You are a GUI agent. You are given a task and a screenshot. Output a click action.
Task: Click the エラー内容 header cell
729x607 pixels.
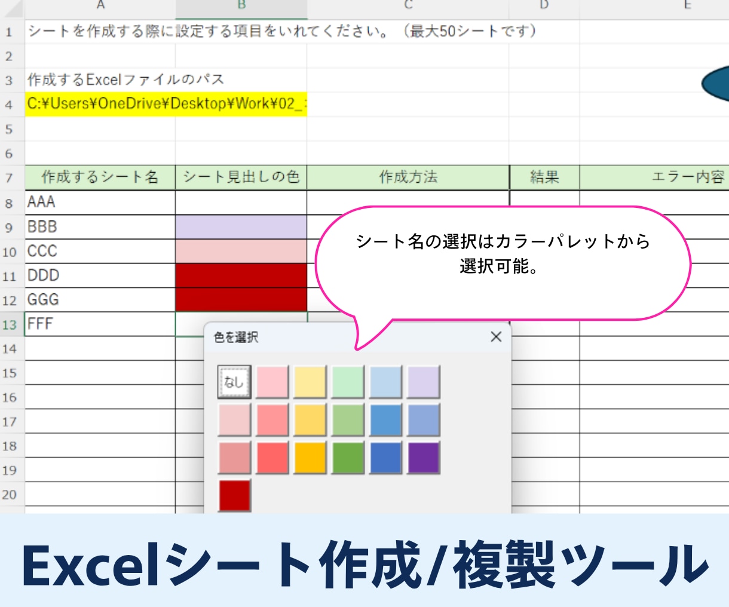click(654, 177)
